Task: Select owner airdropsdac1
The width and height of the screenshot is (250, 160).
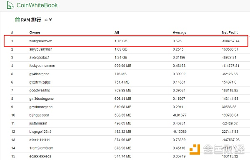Action: (40, 57)
